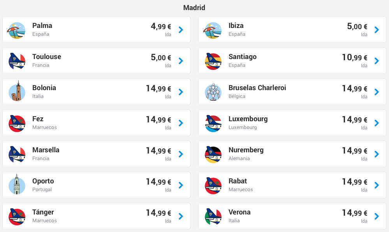Click the 10,99 € price for Santiago

[x=354, y=58]
